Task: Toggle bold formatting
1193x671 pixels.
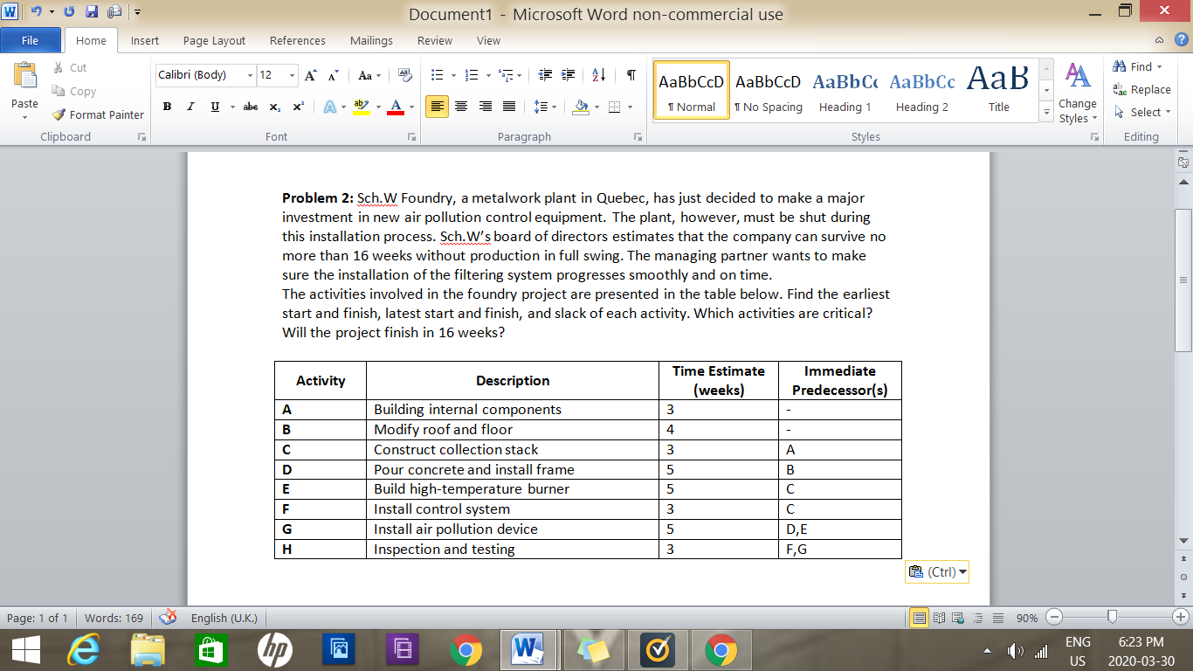Action: pos(167,106)
